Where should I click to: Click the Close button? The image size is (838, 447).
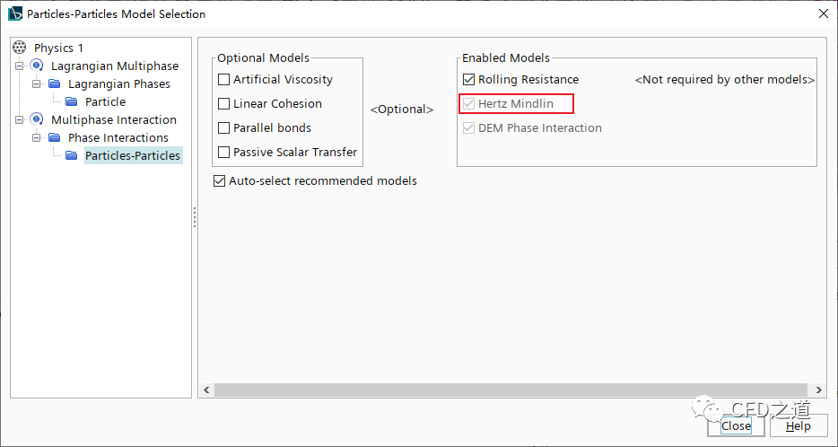pos(736,425)
